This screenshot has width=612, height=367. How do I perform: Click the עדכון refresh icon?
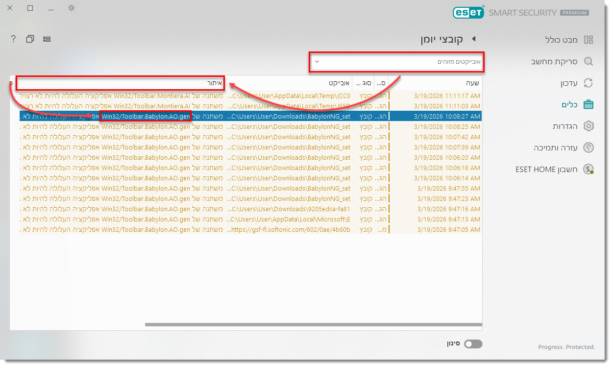(x=588, y=83)
